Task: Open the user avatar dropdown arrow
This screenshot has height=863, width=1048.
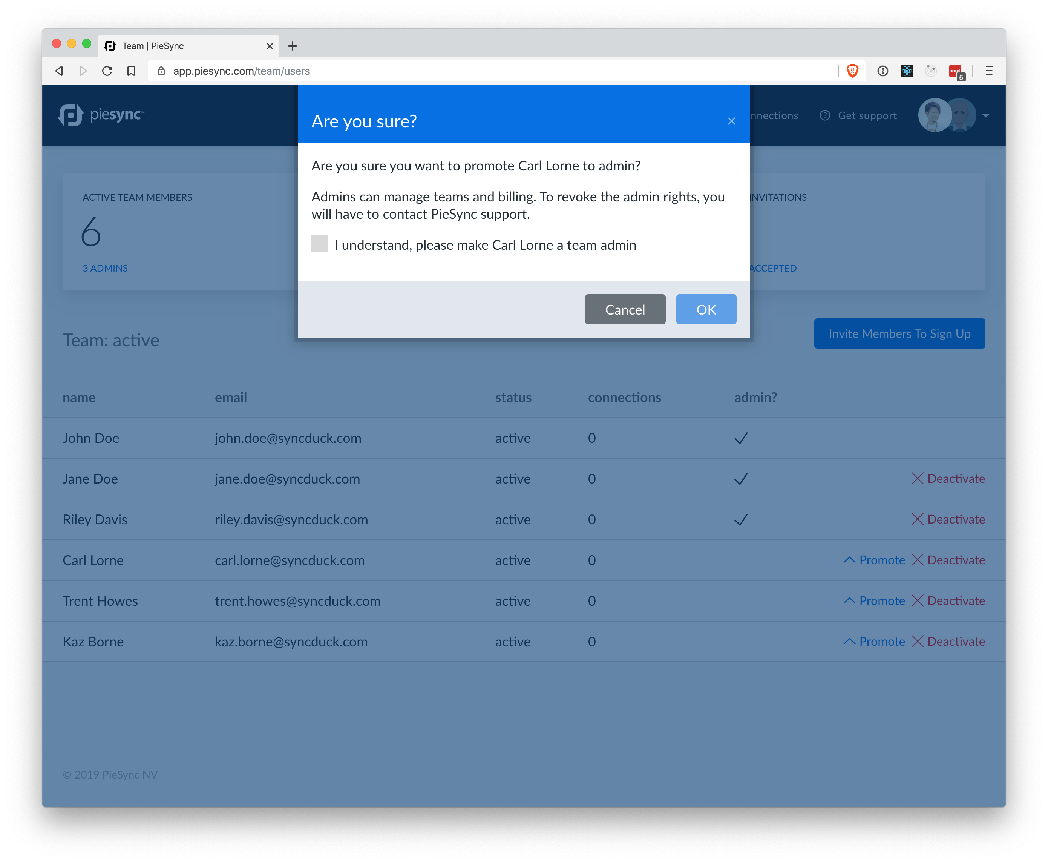Action: tap(986, 116)
